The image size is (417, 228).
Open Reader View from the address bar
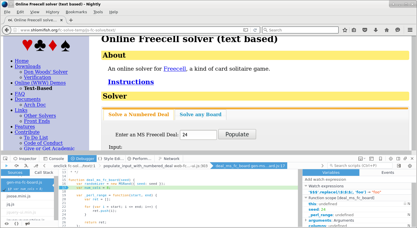pos(245,30)
